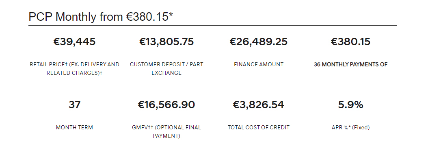Click the Total Cost of Credit label
This screenshot has height=157, width=430.
click(259, 128)
